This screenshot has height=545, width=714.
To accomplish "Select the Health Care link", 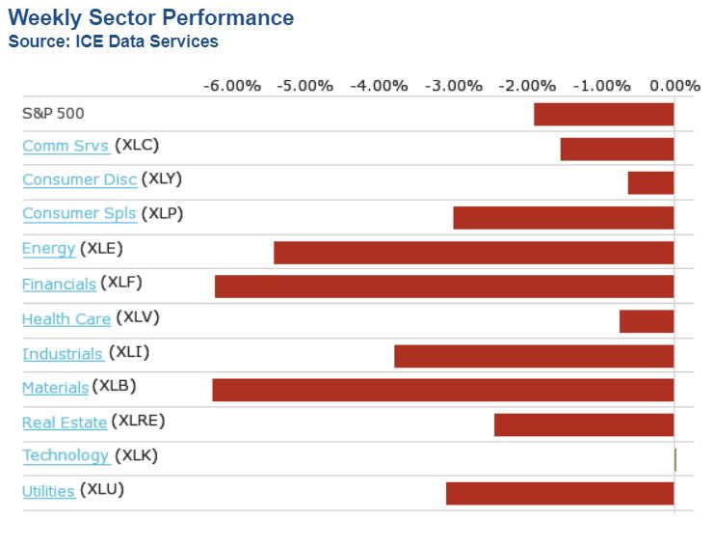I will point(66,319).
